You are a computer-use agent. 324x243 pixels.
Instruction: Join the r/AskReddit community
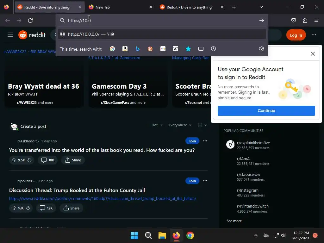click(192, 141)
